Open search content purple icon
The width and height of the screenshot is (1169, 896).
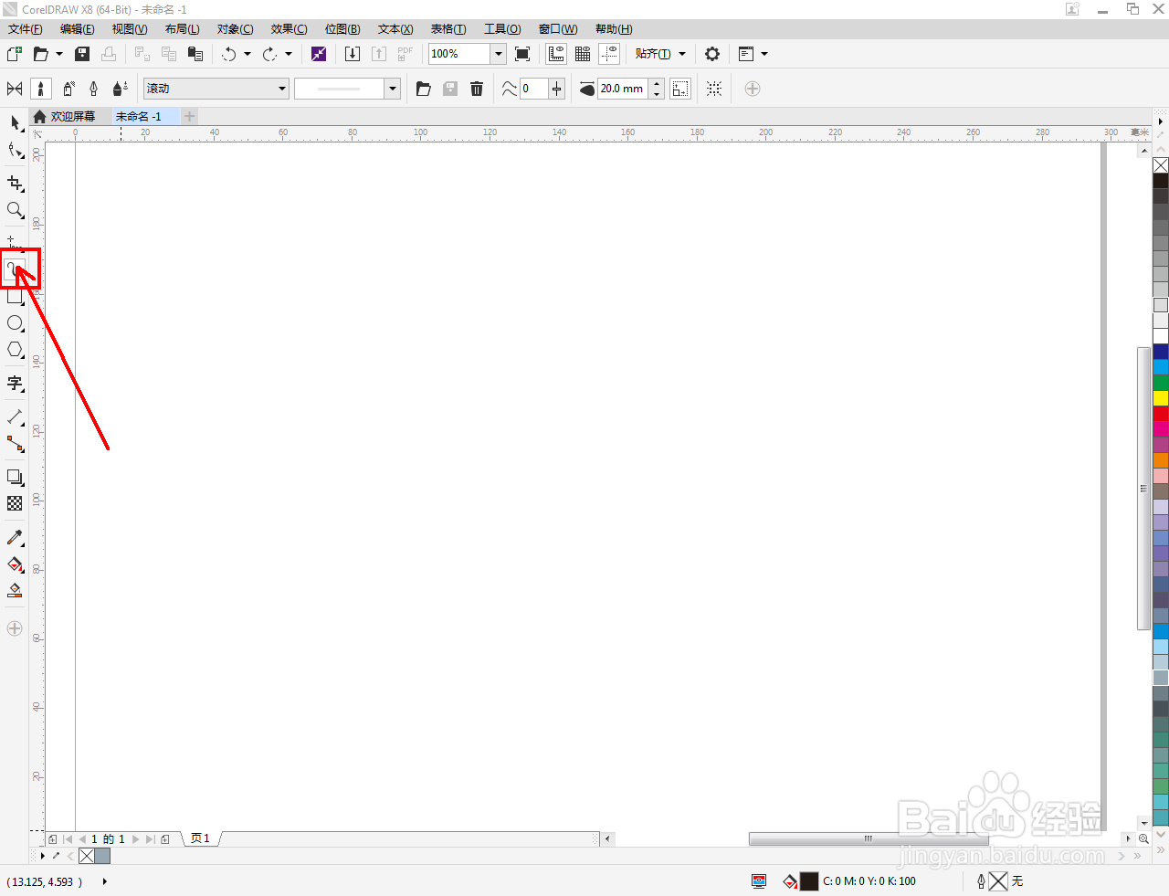pyautogui.click(x=319, y=54)
